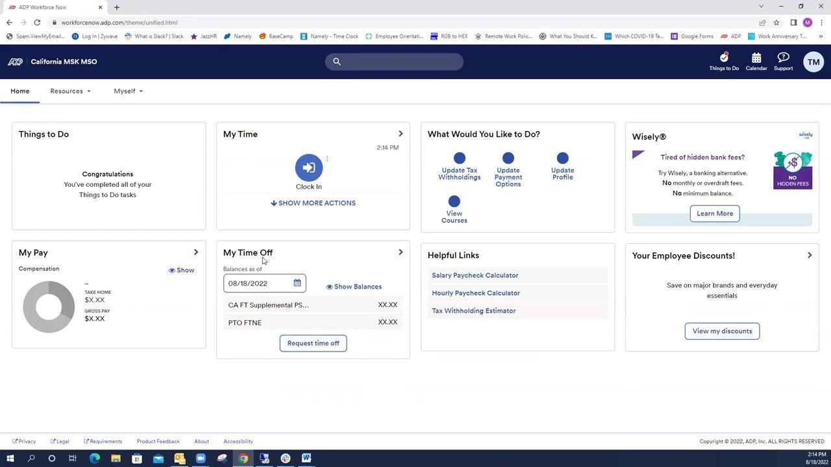Viewport: 831px width, 467px height.
Task: Open Chrome from the taskbar
Action: pyautogui.click(x=243, y=458)
